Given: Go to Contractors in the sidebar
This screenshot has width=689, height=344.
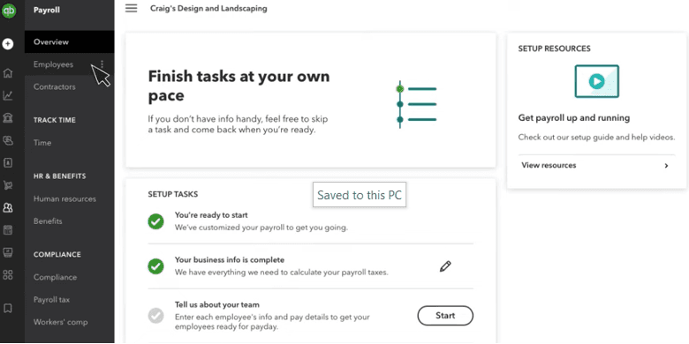Looking at the screenshot, I should click(55, 86).
